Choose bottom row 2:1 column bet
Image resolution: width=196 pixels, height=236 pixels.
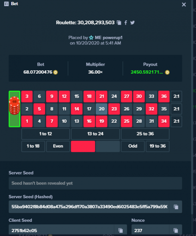176,121
